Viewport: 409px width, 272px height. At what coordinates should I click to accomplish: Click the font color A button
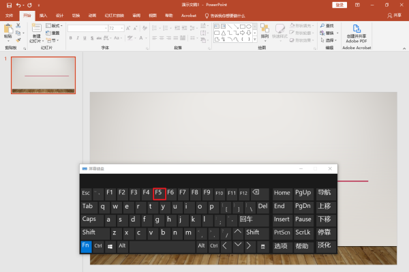pos(141,38)
